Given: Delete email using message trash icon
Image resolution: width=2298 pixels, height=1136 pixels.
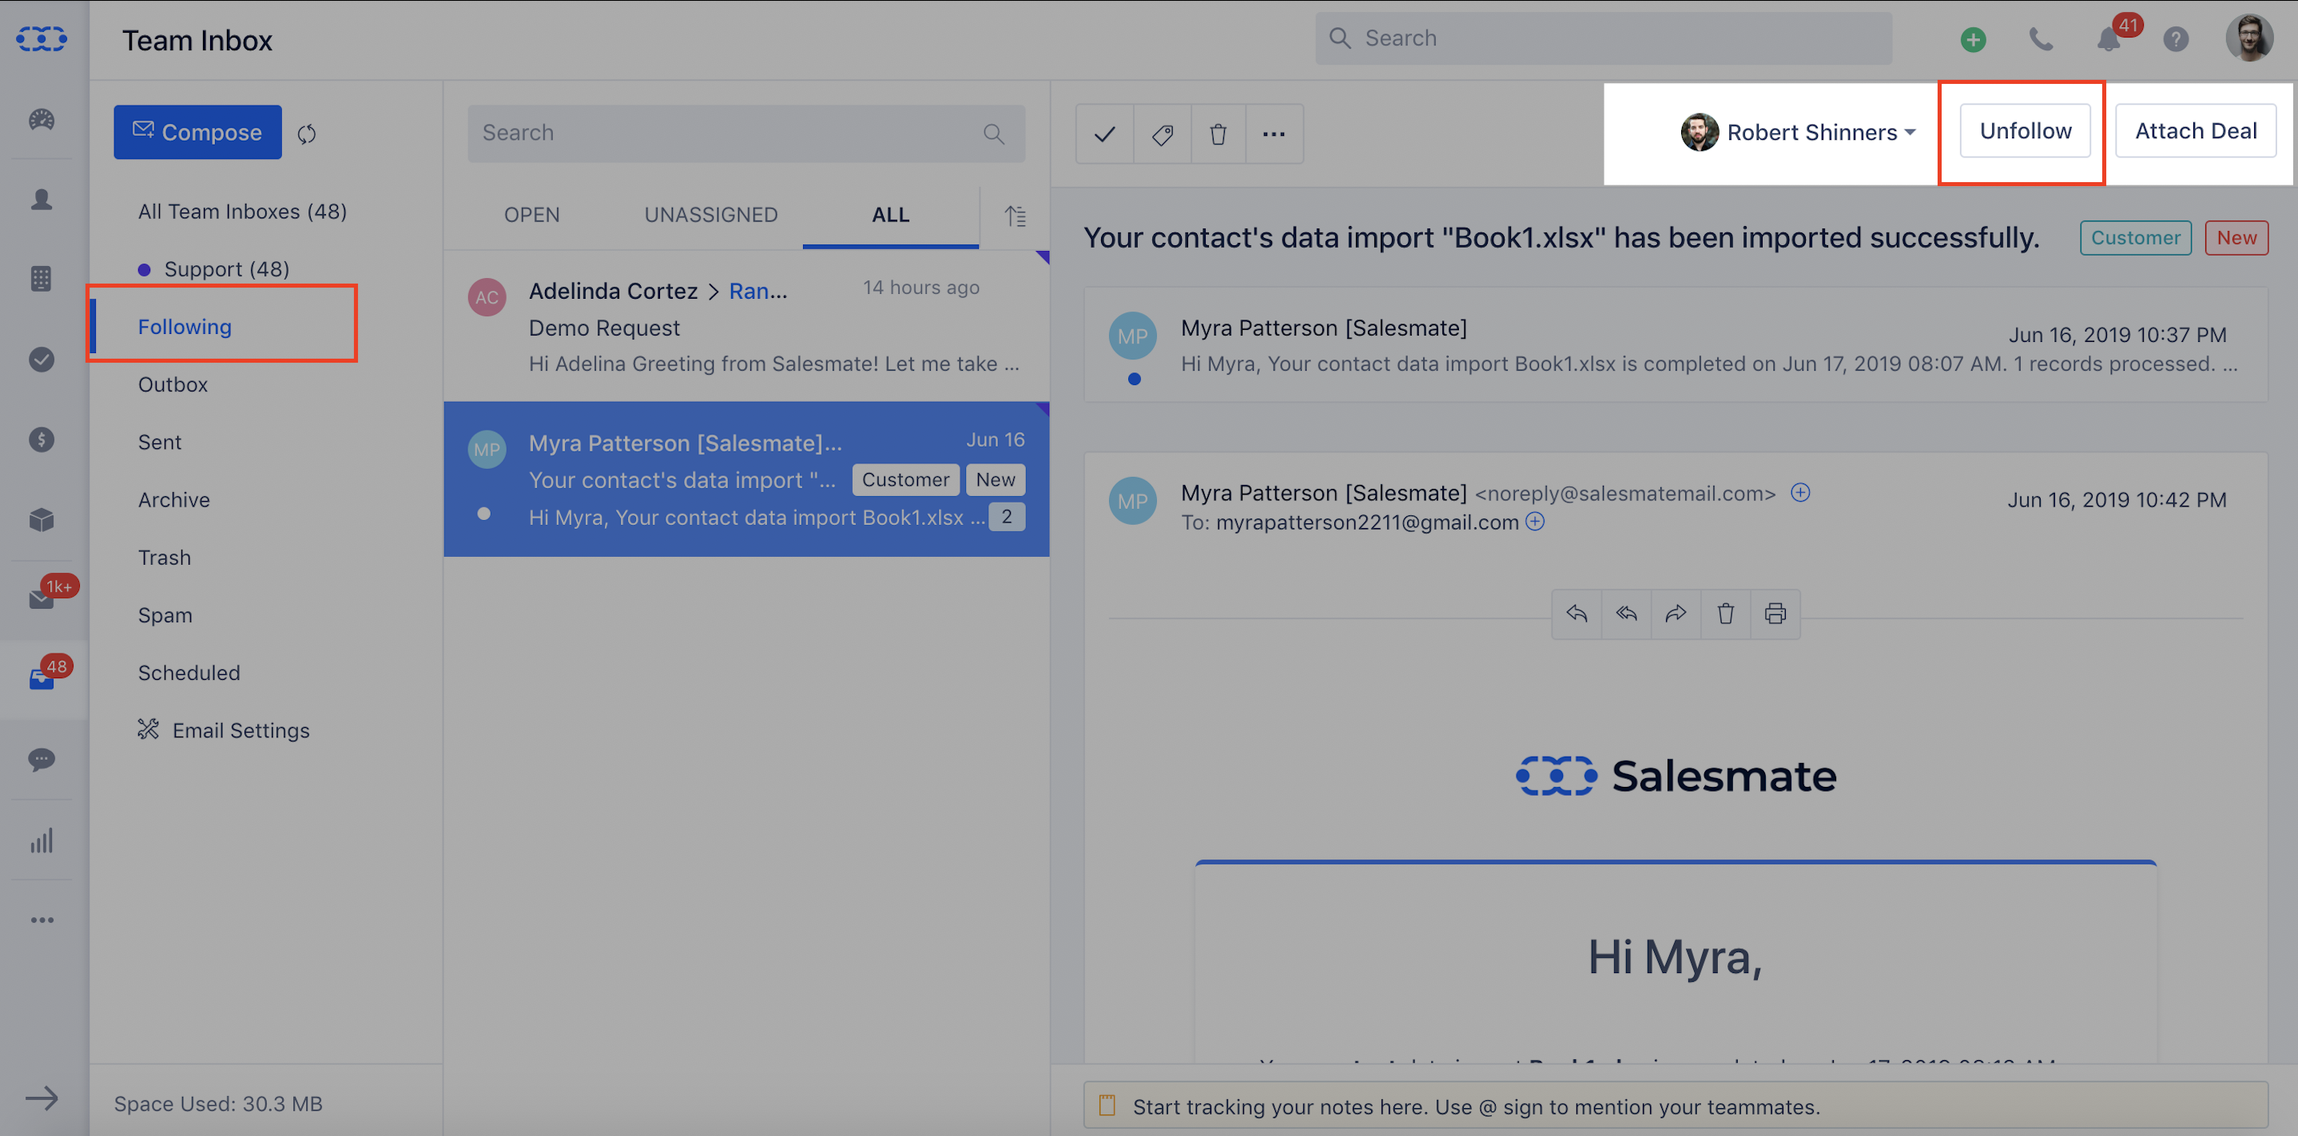Looking at the screenshot, I should (1726, 614).
